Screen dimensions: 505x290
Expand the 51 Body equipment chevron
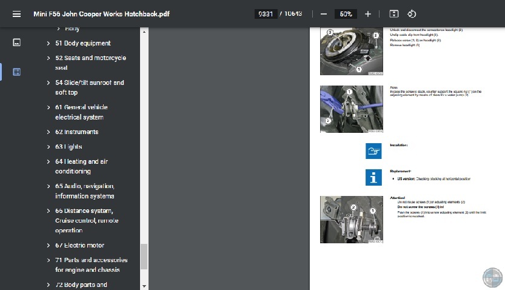[x=48, y=43]
